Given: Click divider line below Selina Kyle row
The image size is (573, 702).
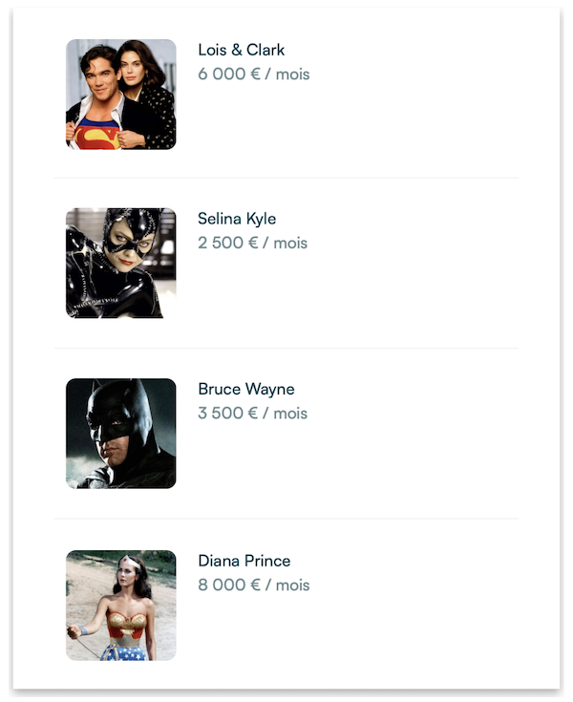Looking at the screenshot, I should click(286, 349).
